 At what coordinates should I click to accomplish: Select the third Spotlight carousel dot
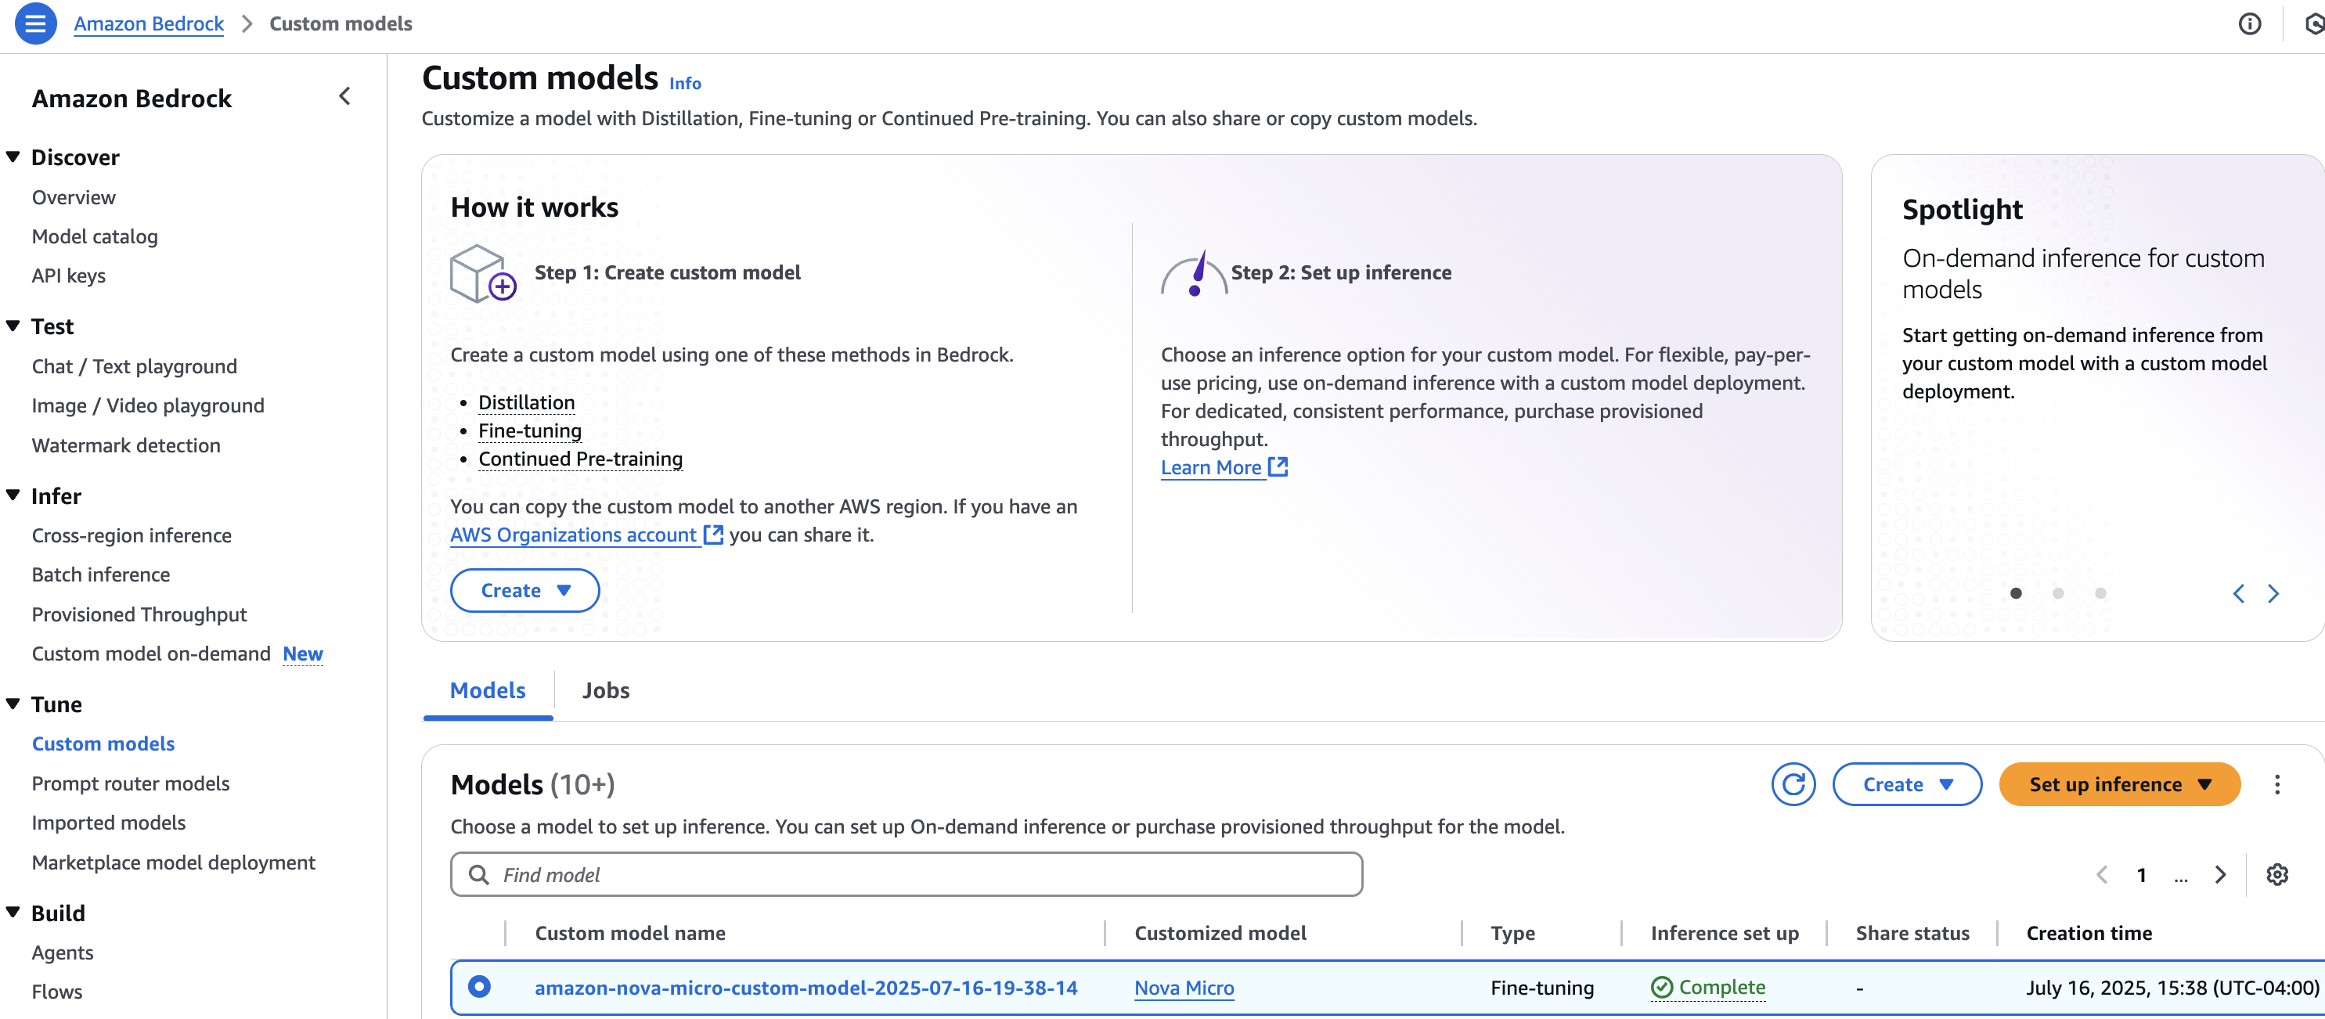pyautogui.click(x=2100, y=593)
